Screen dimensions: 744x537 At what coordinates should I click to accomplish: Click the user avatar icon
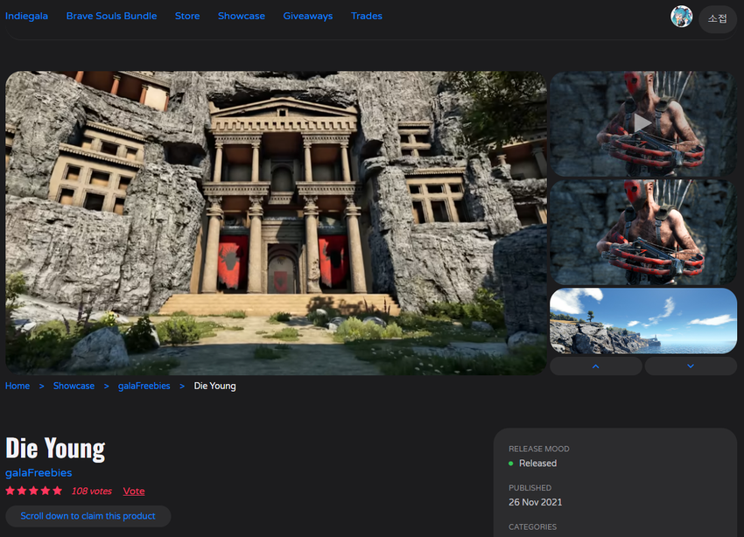click(x=681, y=17)
